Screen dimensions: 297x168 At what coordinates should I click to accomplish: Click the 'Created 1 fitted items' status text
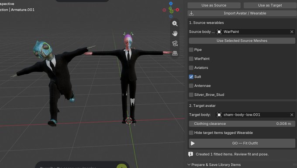(232, 154)
